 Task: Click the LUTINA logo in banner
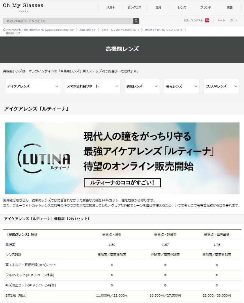[44, 159]
